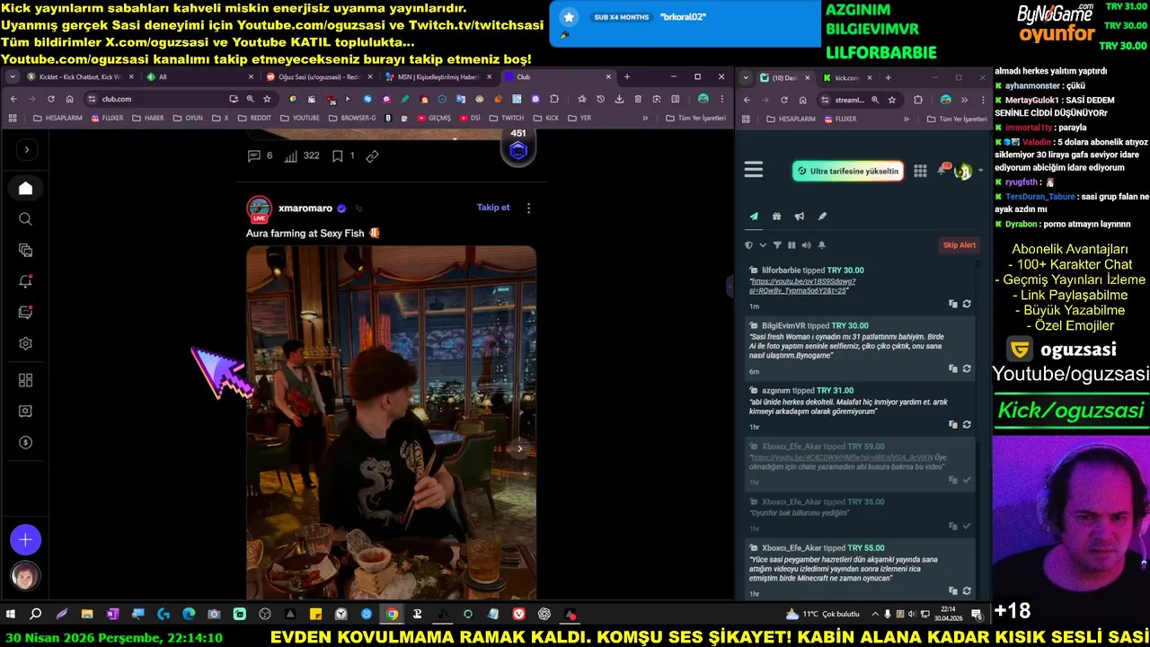The image size is (1150, 647).
Task: Pause the alert queue
Action: [792, 244]
